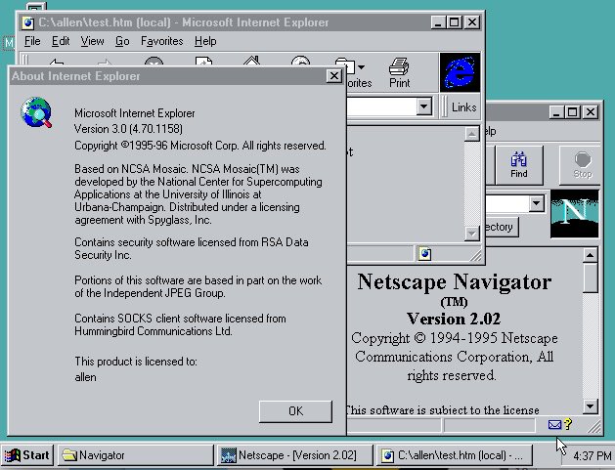This screenshot has height=470, width=615.
Task: Open Go menu in Internet Explorer
Action: click(122, 41)
